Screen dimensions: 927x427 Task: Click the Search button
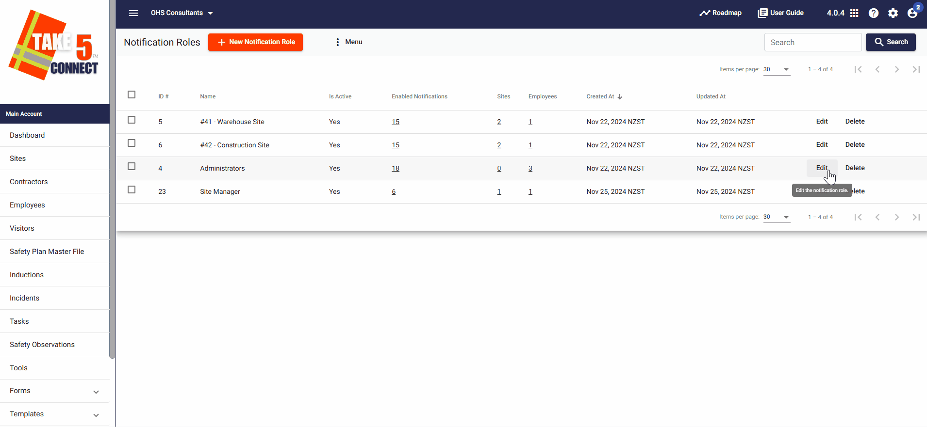coord(891,42)
